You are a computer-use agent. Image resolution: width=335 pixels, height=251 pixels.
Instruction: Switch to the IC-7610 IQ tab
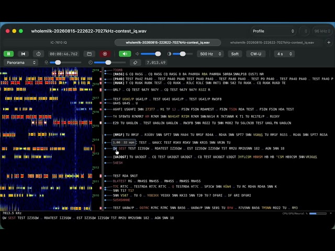pyautogui.click(x=59, y=42)
